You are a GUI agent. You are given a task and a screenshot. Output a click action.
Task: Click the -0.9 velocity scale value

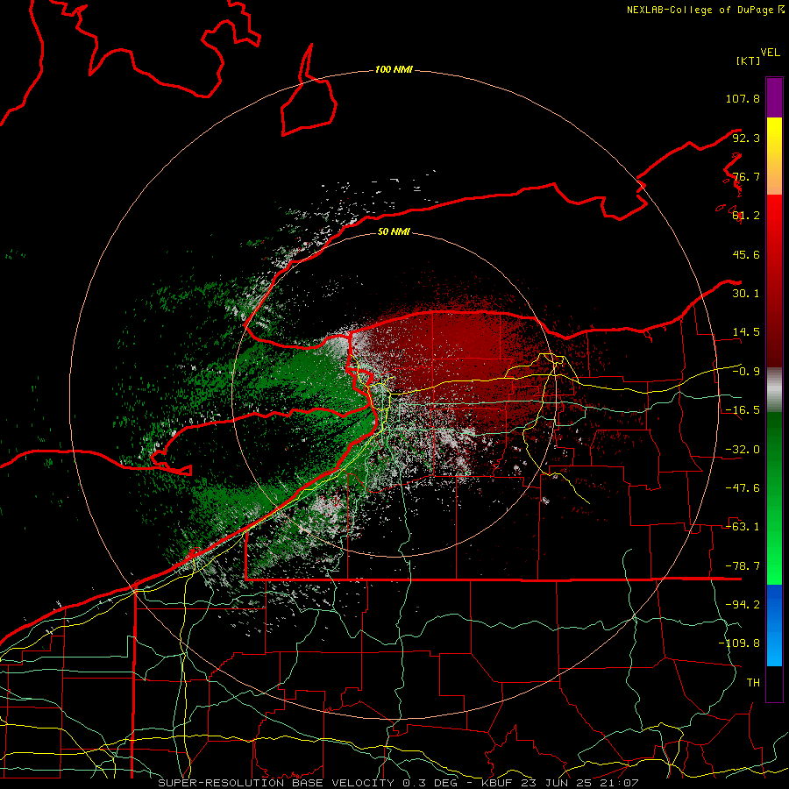click(746, 372)
